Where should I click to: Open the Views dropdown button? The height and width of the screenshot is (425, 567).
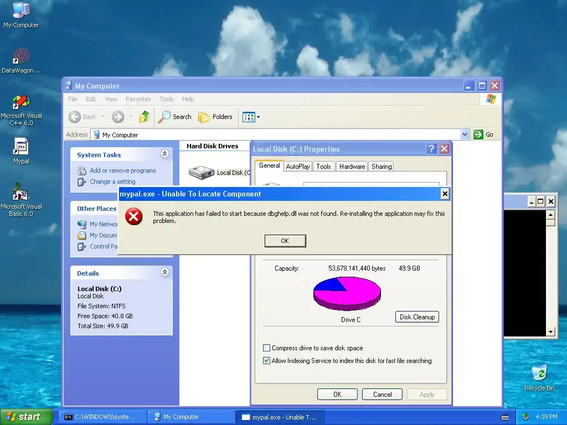[x=251, y=117]
